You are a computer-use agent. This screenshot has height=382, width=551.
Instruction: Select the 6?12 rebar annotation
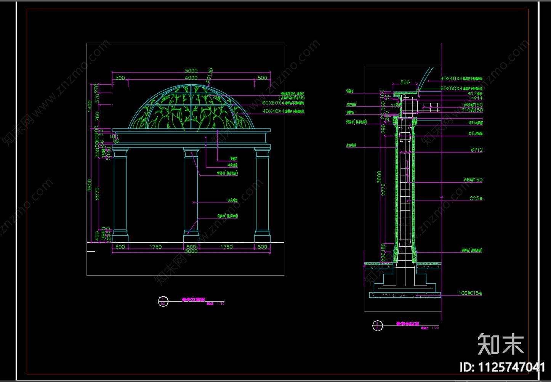[x=477, y=150]
